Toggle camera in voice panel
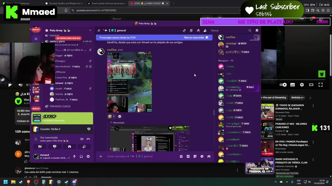The height and width of the screenshot is (186, 332). (x=40, y=146)
